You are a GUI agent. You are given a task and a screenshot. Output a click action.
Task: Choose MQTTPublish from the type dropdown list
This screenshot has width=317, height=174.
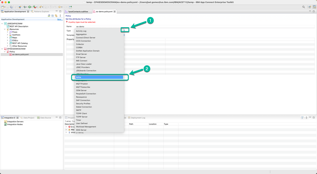[x=83, y=84]
